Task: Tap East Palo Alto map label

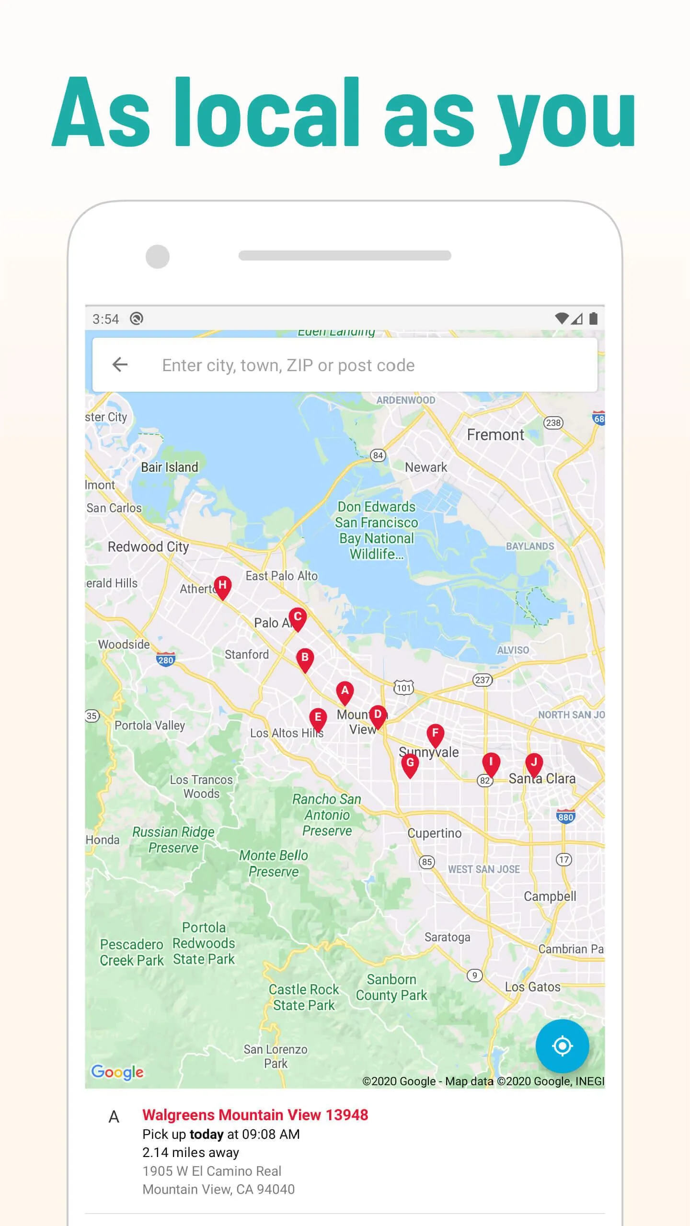Action: click(x=282, y=576)
